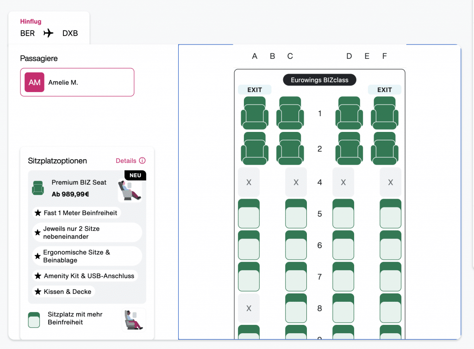Select seat 5D with extra legroom
Viewport: 474px width, 349px height.
pos(343,214)
